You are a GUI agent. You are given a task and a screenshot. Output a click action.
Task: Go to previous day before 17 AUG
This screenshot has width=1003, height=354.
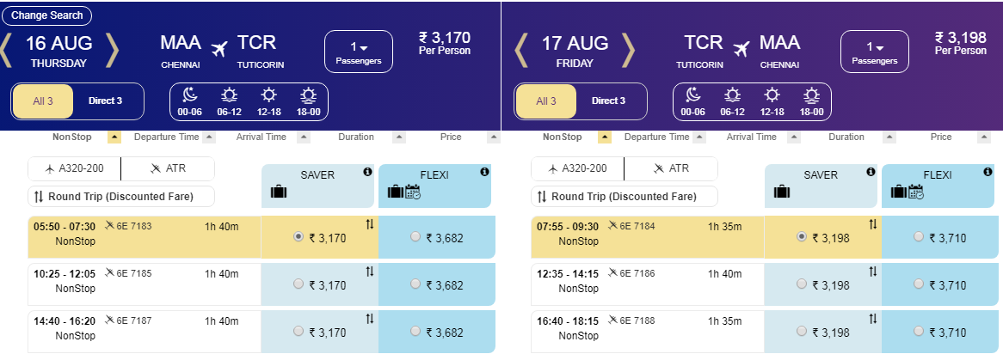click(520, 52)
